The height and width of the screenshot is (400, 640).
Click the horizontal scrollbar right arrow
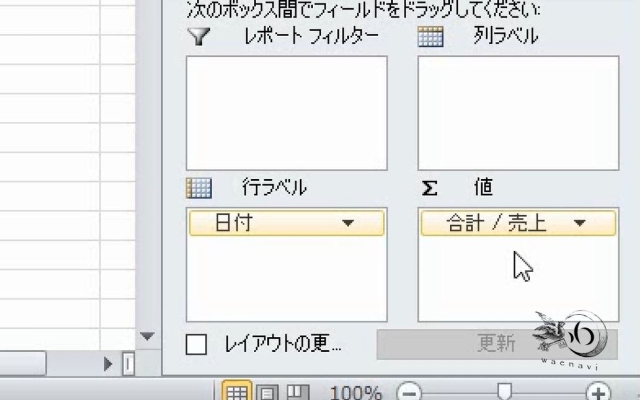[x=107, y=364]
